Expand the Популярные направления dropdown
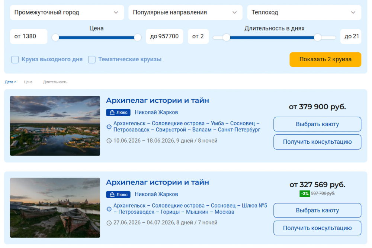 [x=185, y=13]
